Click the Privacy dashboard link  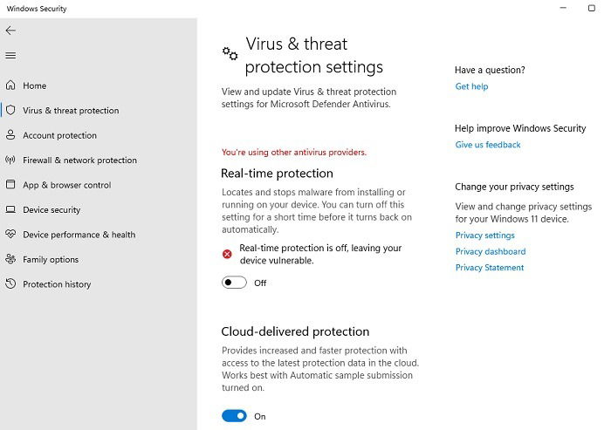(x=491, y=251)
